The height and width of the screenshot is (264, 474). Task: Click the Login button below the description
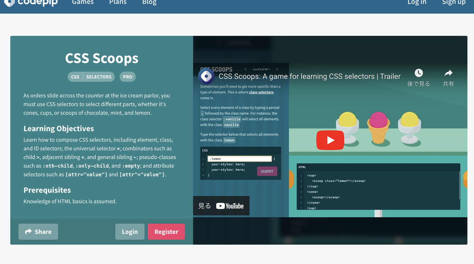pyautogui.click(x=130, y=232)
